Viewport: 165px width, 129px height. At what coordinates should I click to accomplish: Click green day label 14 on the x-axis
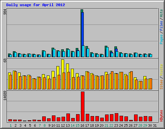click(73, 125)
